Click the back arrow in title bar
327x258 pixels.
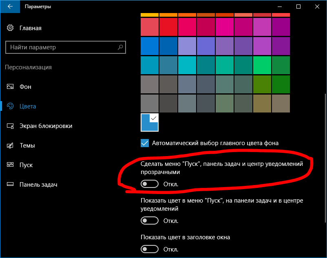(10, 7)
